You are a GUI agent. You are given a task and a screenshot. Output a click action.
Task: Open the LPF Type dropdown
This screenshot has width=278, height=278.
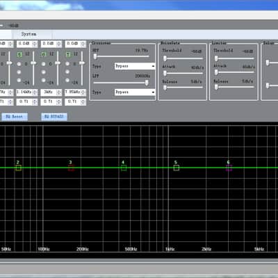135,92
